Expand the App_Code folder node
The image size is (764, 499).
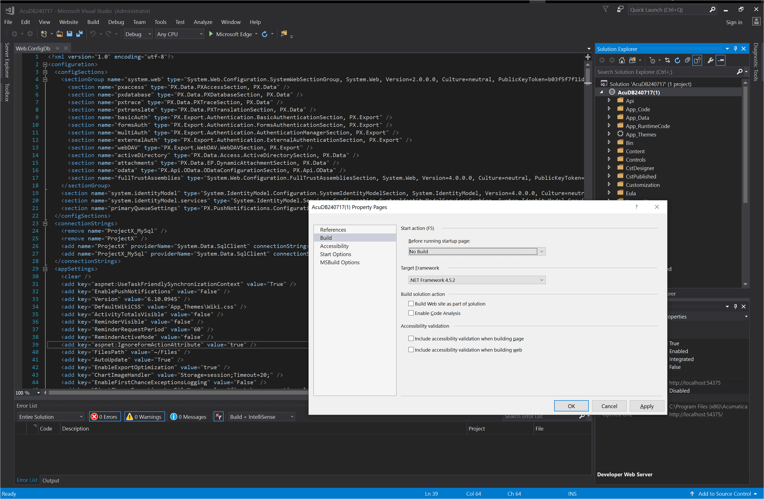tap(609, 109)
